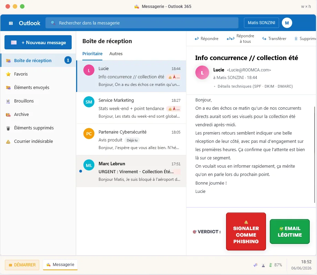Image resolution: width=317 pixels, height=275 pixels.
Task: Open the Stats week-end + point tendance email
Action: point(131,108)
